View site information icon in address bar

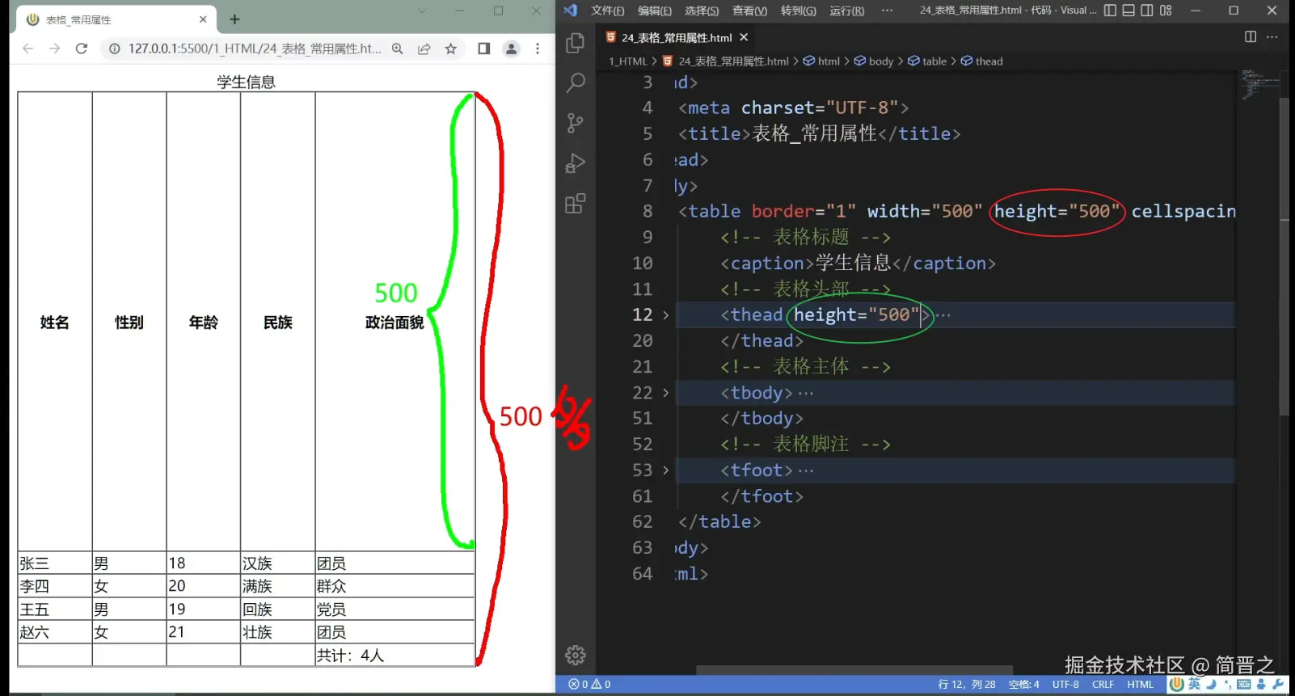tap(115, 49)
